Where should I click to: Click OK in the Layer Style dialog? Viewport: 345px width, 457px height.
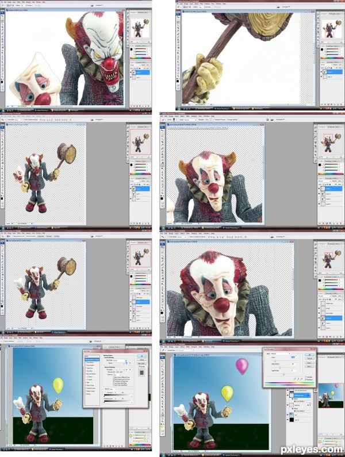click(x=141, y=356)
